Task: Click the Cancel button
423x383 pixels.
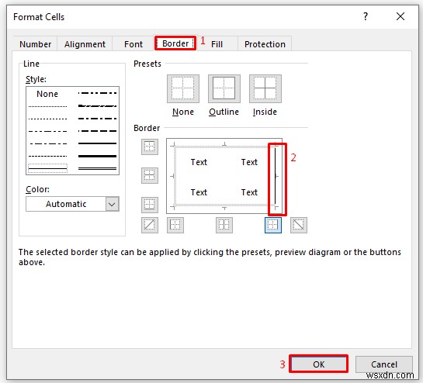Action: (x=384, y=364)
